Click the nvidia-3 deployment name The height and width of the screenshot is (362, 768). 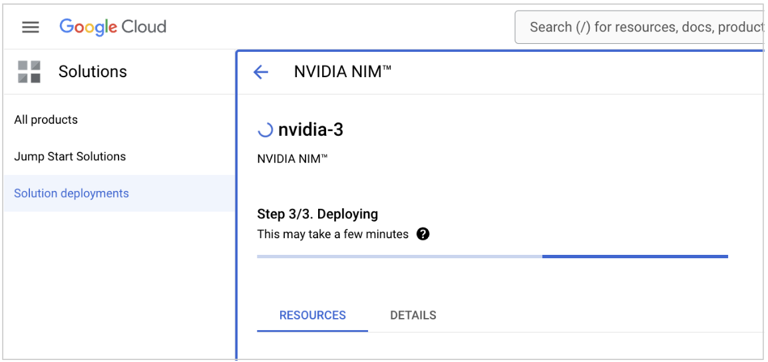[311, 131]
